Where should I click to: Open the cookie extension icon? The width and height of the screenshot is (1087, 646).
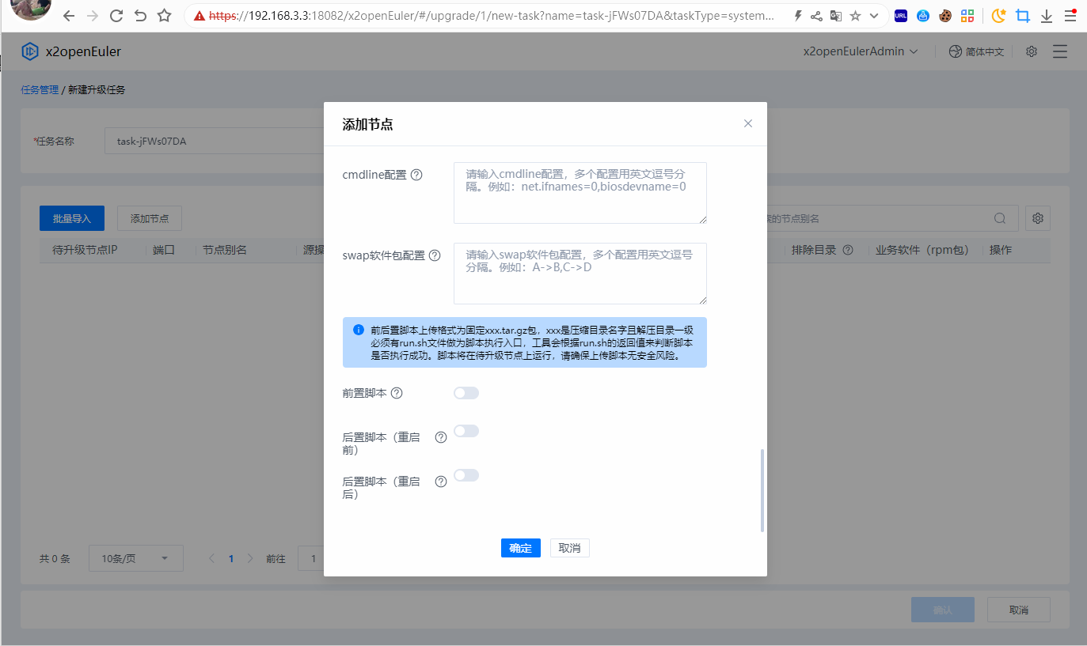tap(945, 16)
